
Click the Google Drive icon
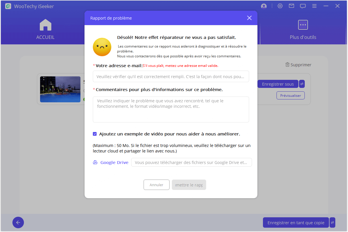point(95,163)
